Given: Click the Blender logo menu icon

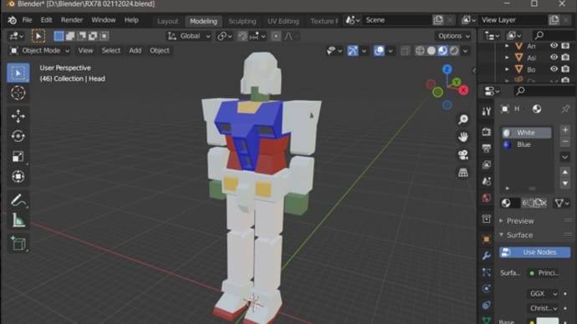Looking at the screenshot, I should pos(12,20).
